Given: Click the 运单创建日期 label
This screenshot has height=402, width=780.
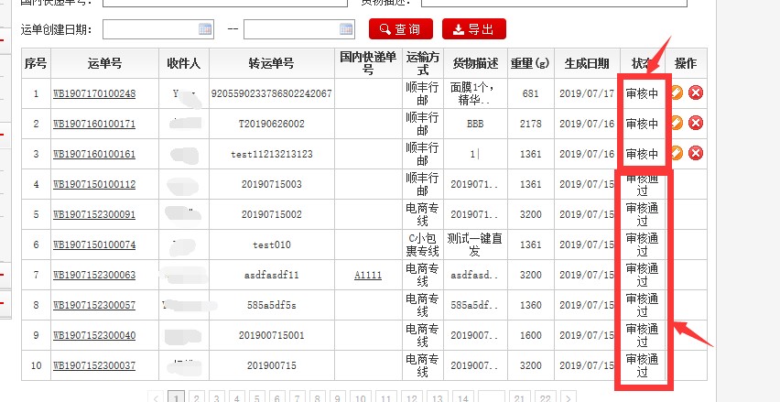Looking at the screenshot, I should [57, 29].
